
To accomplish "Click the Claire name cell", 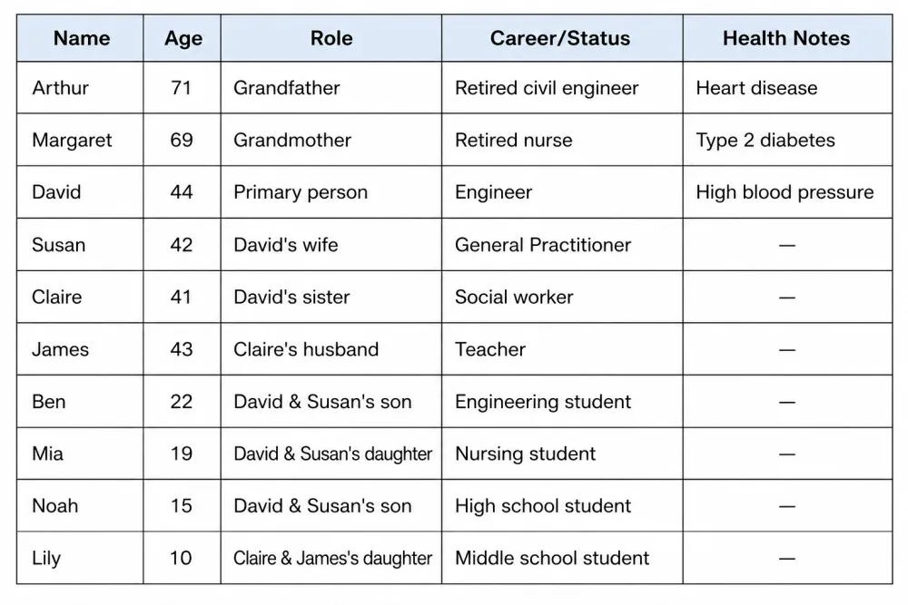I will tap(56, 297).
